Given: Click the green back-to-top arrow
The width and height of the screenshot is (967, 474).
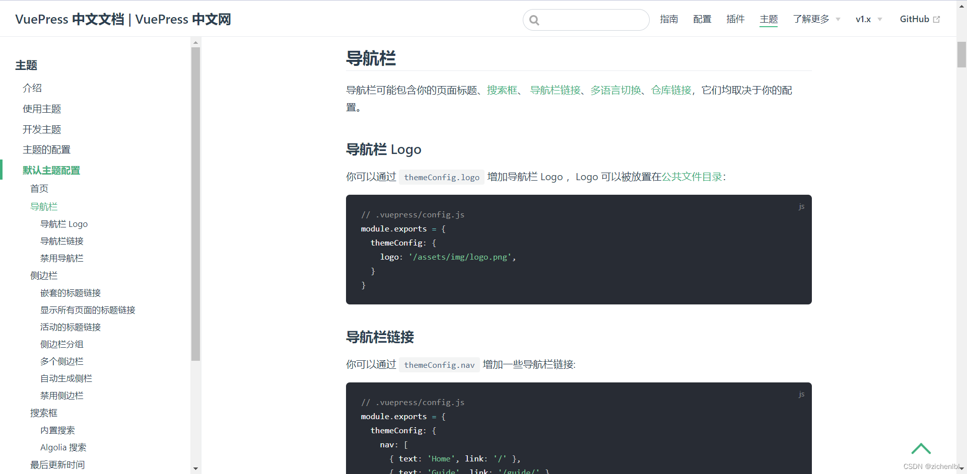Looking at the screenshot, I should pyautogui.click(x=921, y=448).
